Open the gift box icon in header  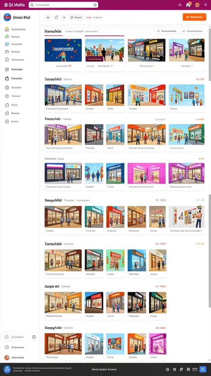tap(197, 4)
